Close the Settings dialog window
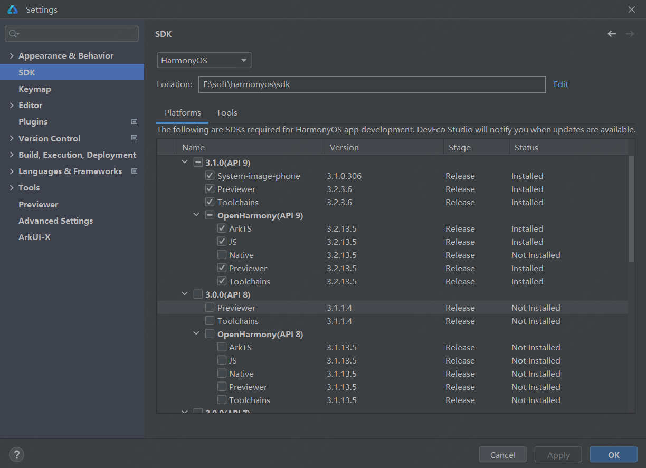This screenshot has height=468, width=646. point(632,9)
